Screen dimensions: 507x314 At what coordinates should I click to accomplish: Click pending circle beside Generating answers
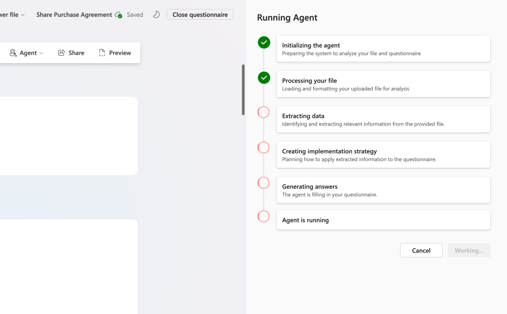point(264,183)
